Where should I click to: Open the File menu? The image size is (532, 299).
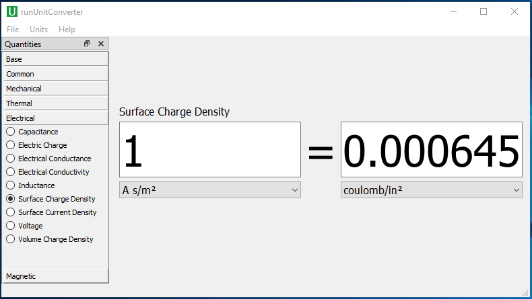pyautogui.click(x=13, y=30)
